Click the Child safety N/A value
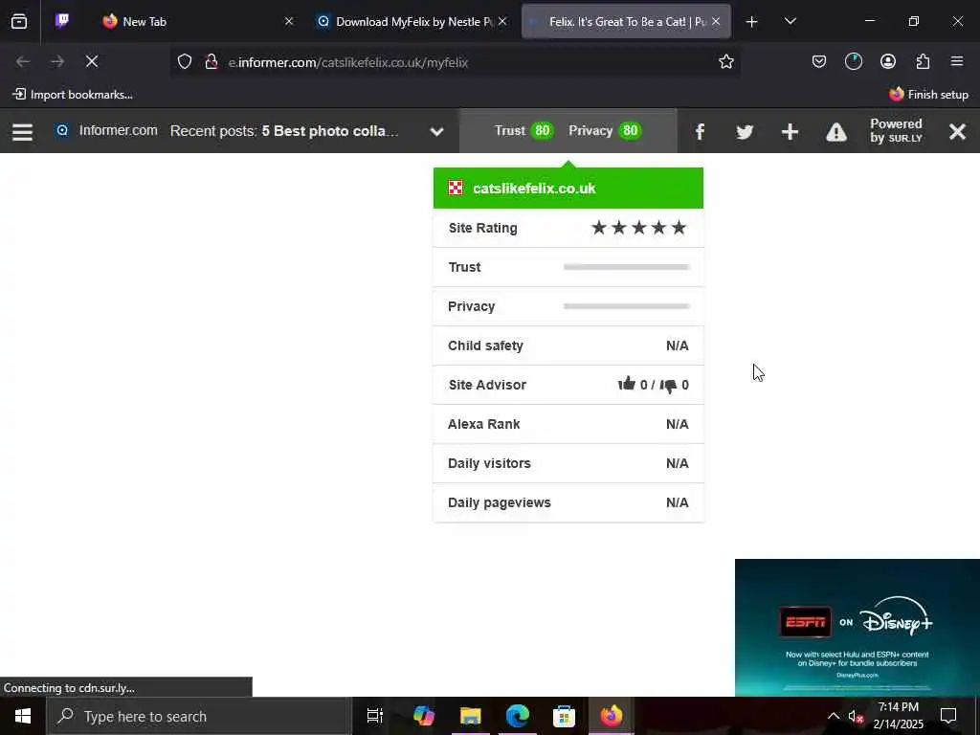 tap(678, 345)
